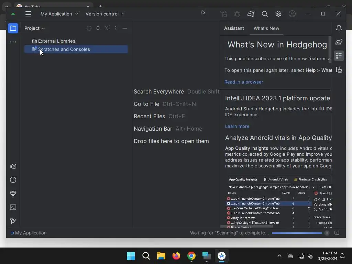Select opened file in Project panel
Screen dimensions: 352x264
pos(89,28)
